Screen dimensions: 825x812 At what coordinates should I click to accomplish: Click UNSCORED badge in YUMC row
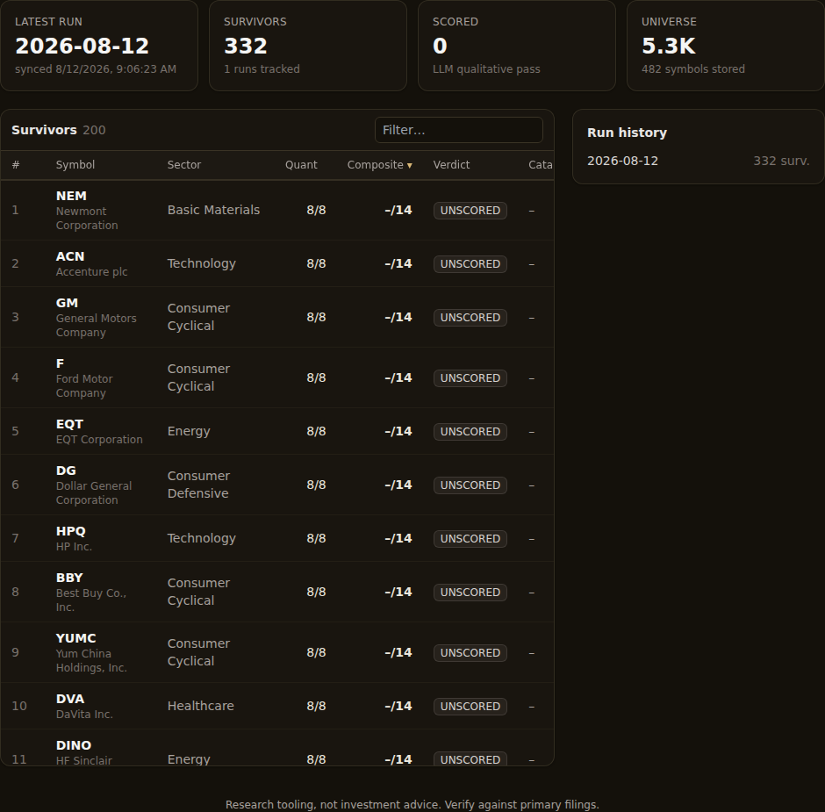tap(470, 653)
